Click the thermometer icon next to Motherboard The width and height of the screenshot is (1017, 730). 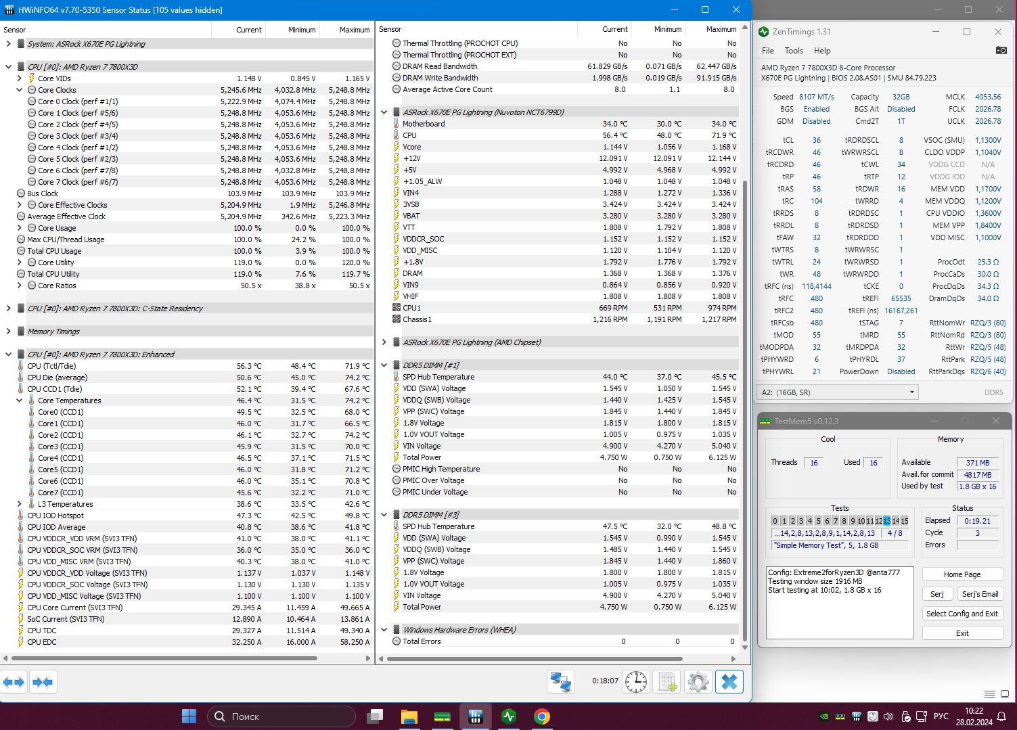pos(397,124)
